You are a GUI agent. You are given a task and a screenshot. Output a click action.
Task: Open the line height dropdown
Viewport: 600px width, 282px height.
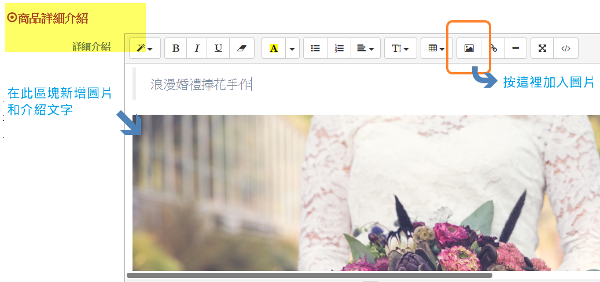click(x=400, y=48)
